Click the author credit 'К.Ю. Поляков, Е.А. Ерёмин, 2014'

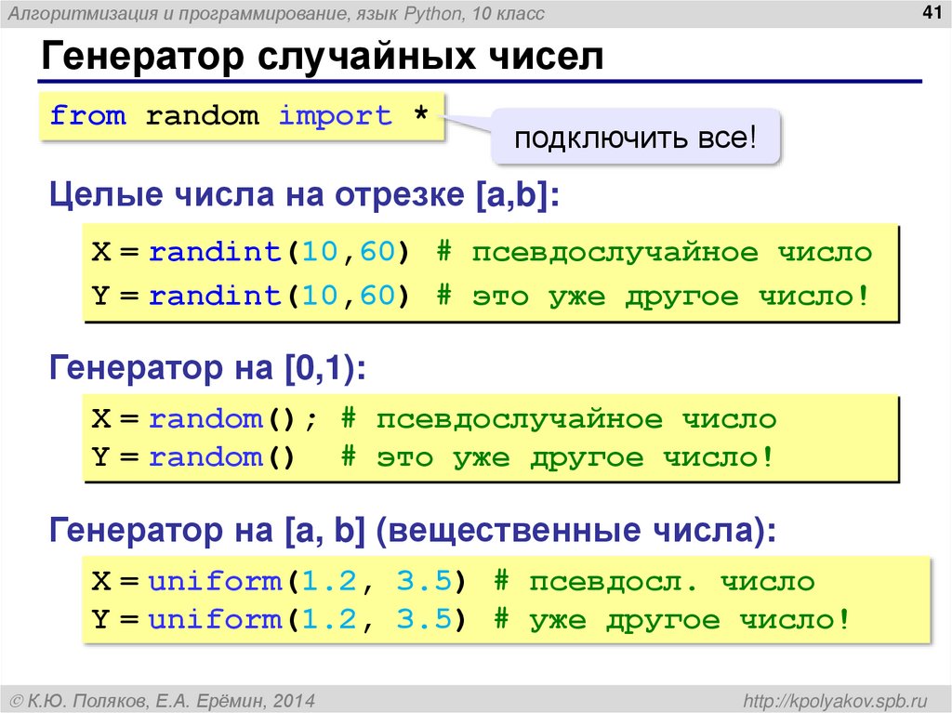tap(163, 699)
